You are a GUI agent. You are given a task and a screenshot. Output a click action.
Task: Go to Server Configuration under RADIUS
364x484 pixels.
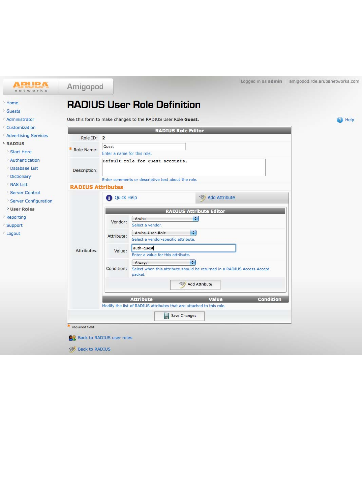[31, 201]
